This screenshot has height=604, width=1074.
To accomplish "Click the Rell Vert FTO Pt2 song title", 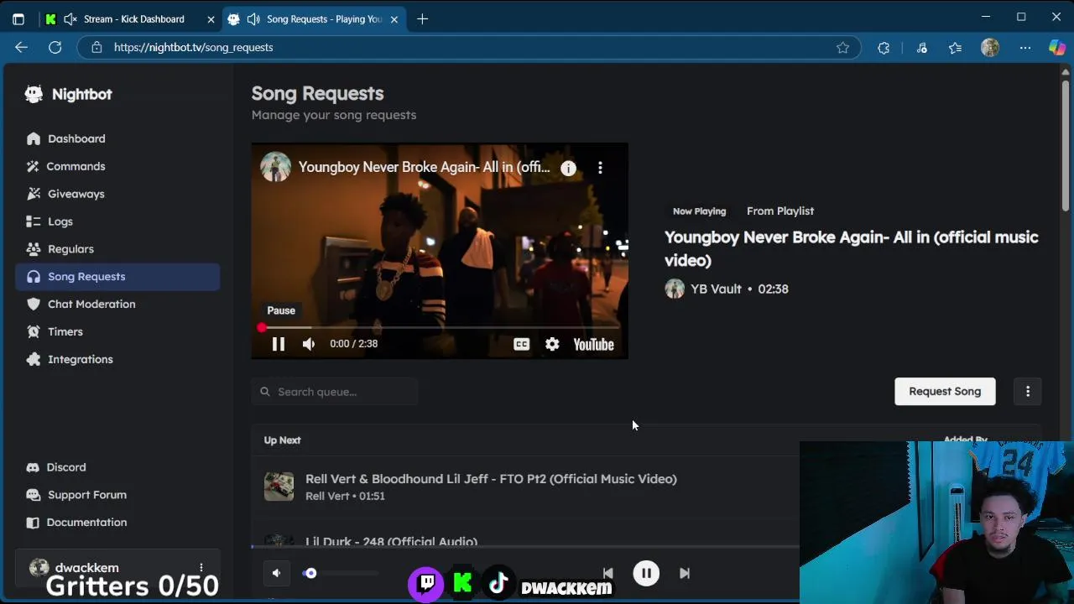I will [491, 479].
